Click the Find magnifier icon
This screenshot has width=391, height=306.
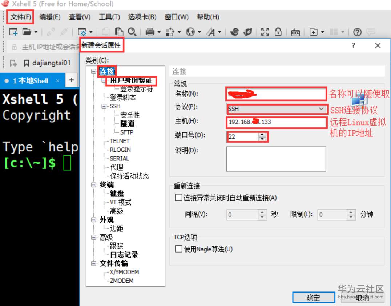pos(132,32)
